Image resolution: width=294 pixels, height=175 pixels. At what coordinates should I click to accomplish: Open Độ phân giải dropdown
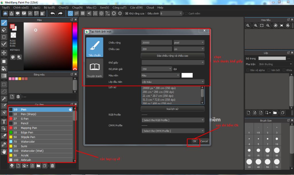coord(156,69)
